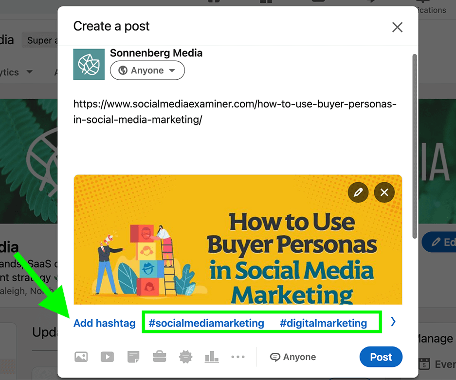The width and height of the screenshot is (456, 380).
Task: Add a document using the page icon
Action: (133, 357)
